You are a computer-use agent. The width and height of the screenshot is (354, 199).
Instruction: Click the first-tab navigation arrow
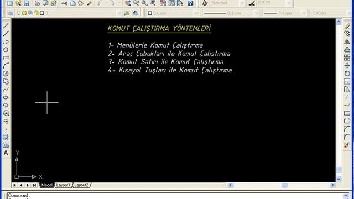point(14,185)
